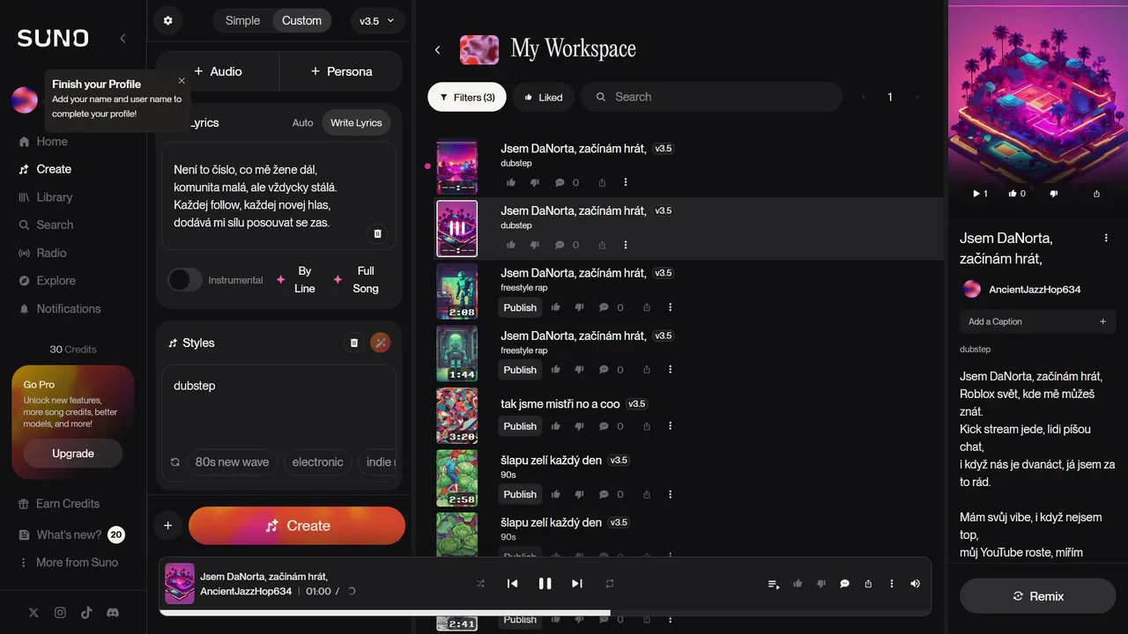Open Suno's Discord link

click(113, 613)
